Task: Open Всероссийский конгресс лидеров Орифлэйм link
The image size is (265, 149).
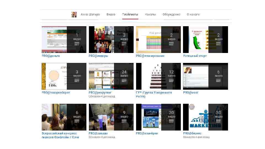Action: [60, 135]
